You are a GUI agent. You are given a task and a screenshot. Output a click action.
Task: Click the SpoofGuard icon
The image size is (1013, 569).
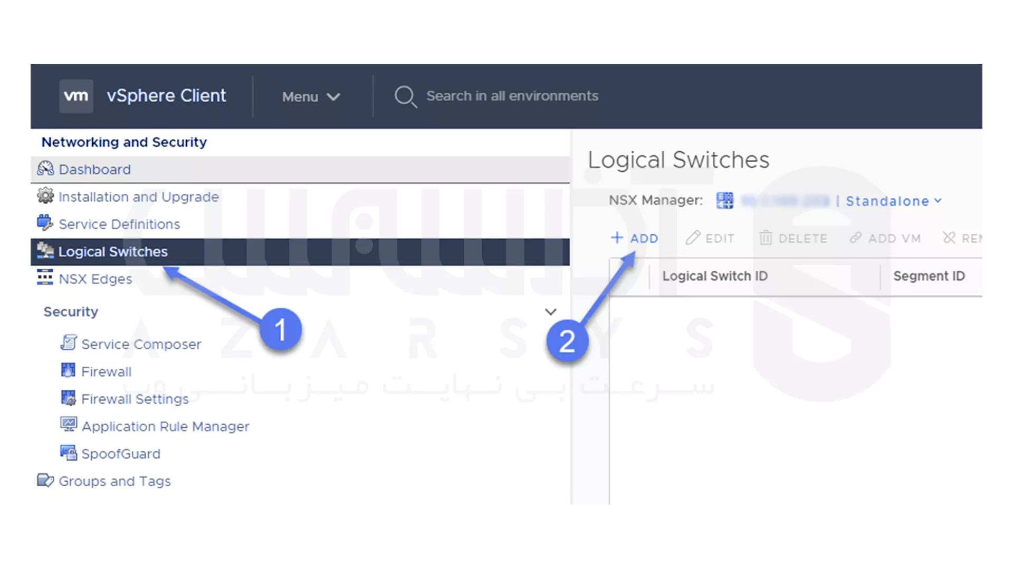pos(69,453)
